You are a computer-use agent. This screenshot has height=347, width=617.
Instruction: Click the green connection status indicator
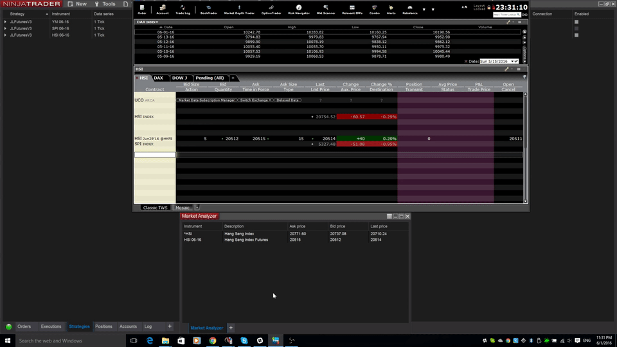click(x=8, y=326)
